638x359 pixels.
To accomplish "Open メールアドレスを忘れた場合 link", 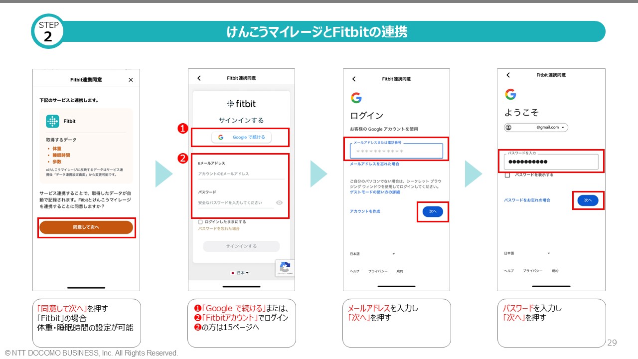I will click(374, 164).
